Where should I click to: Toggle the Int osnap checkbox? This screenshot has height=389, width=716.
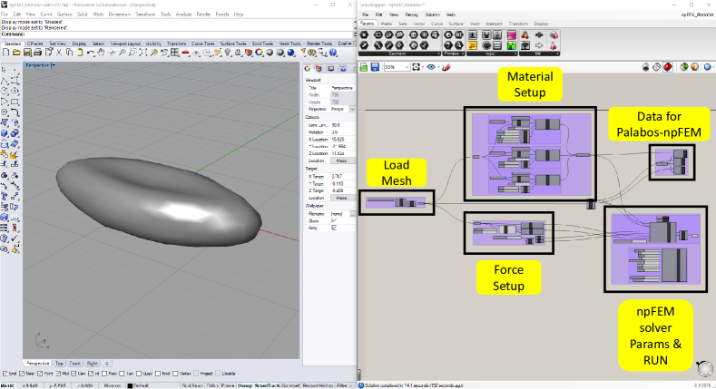pyautogui.click(x=91, y=374)
